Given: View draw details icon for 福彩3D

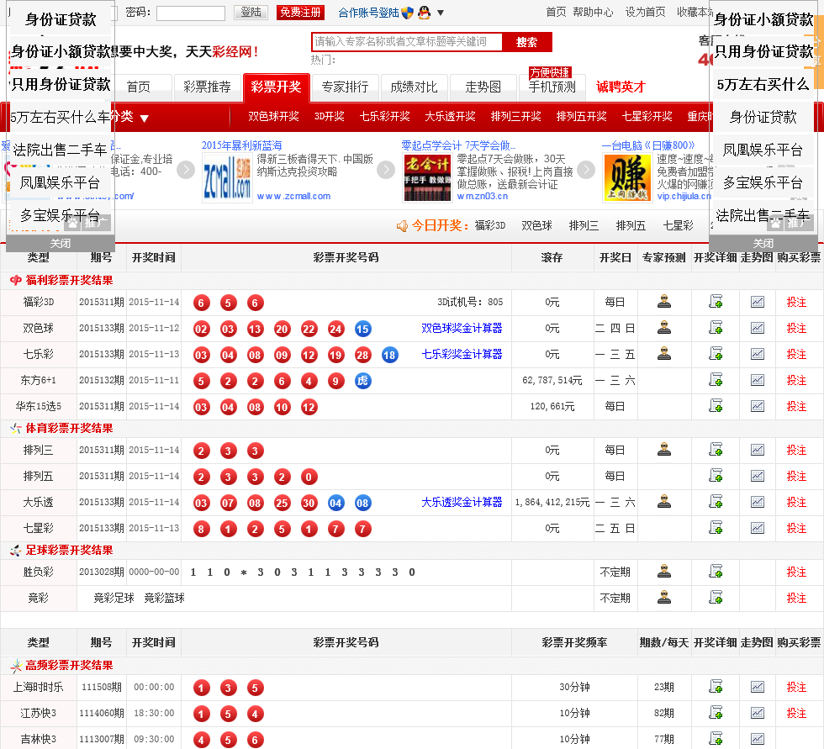Looking at the screenshot, I should (716, 302).
